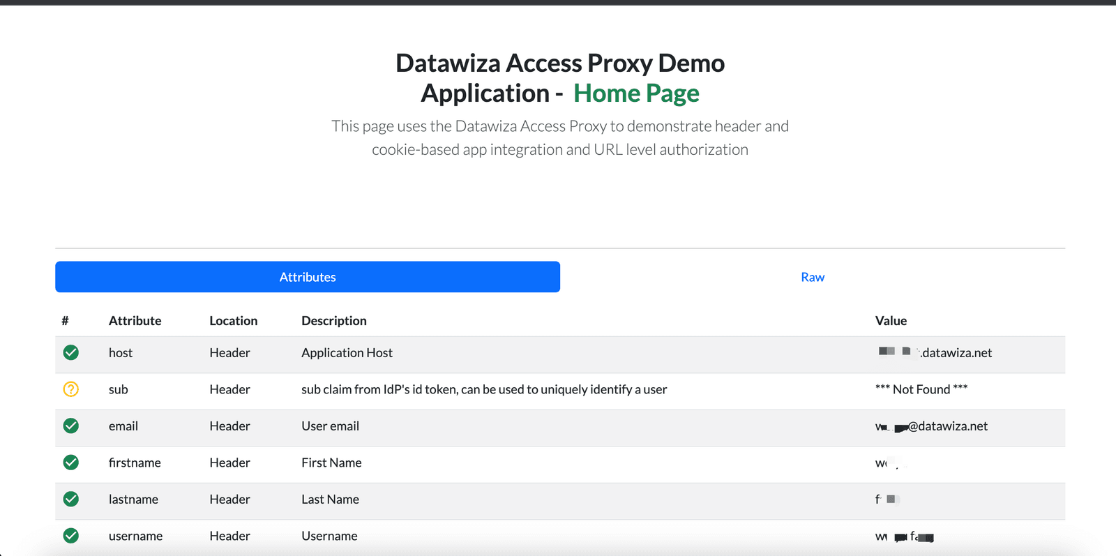Switch to the Raw tab

point(813,277)
